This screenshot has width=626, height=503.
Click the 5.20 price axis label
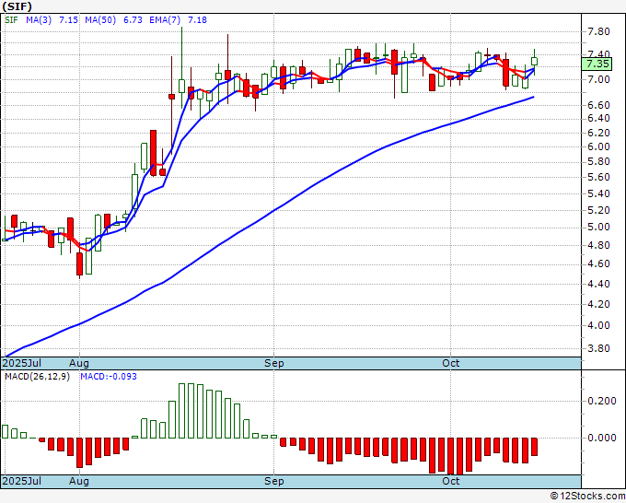(x=598, y=210)
